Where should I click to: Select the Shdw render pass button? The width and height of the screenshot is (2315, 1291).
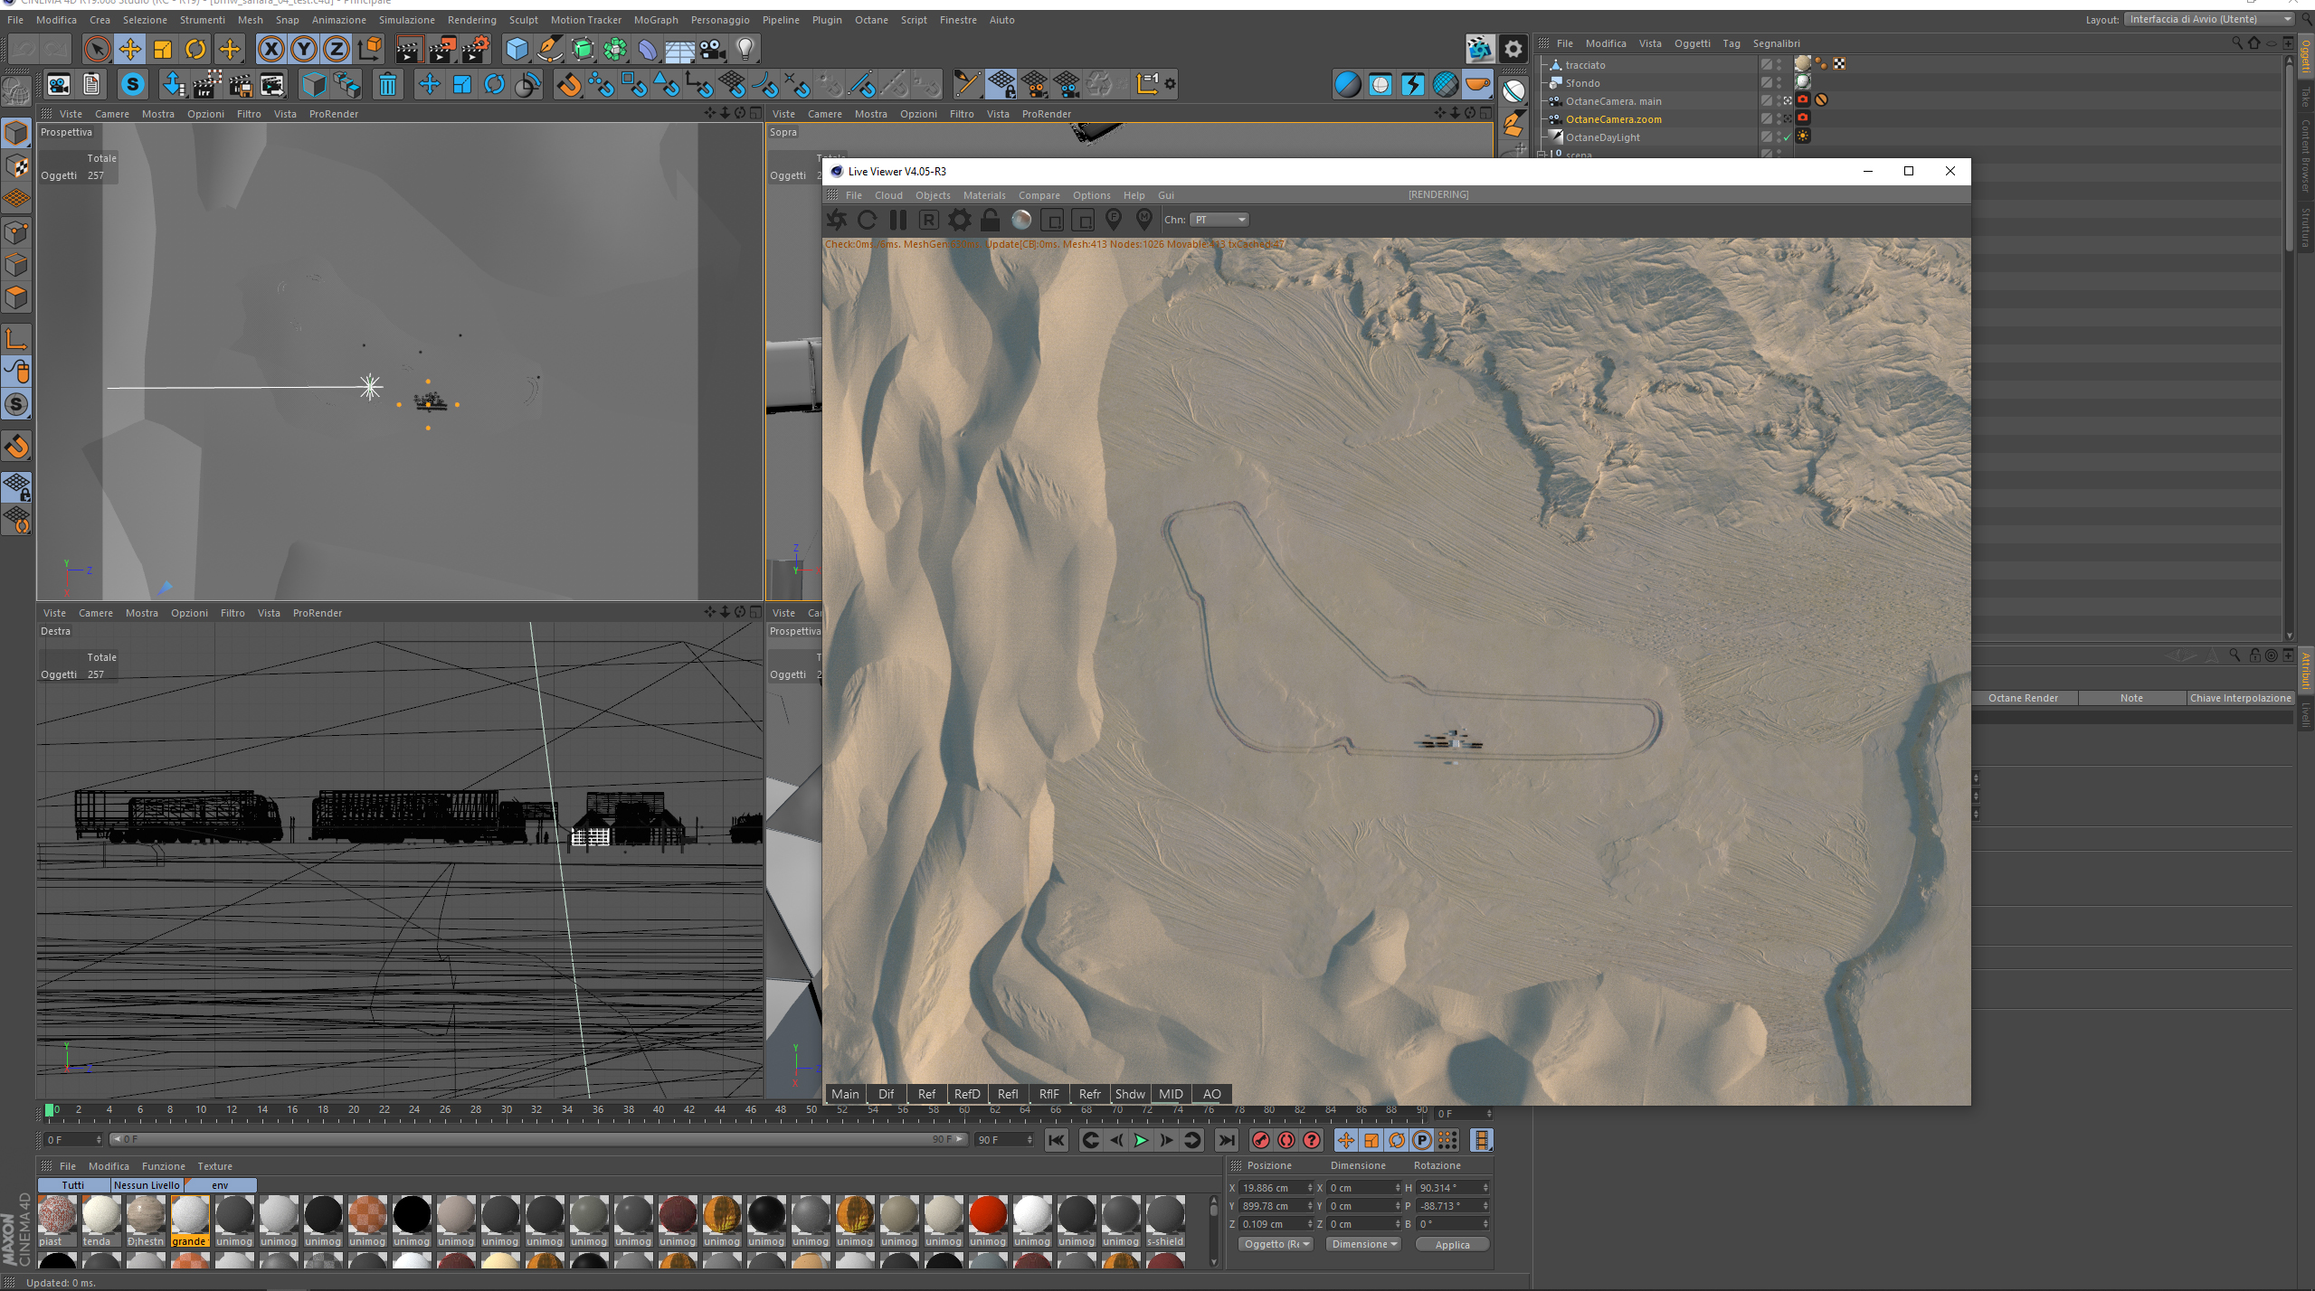[1130, 1094]
